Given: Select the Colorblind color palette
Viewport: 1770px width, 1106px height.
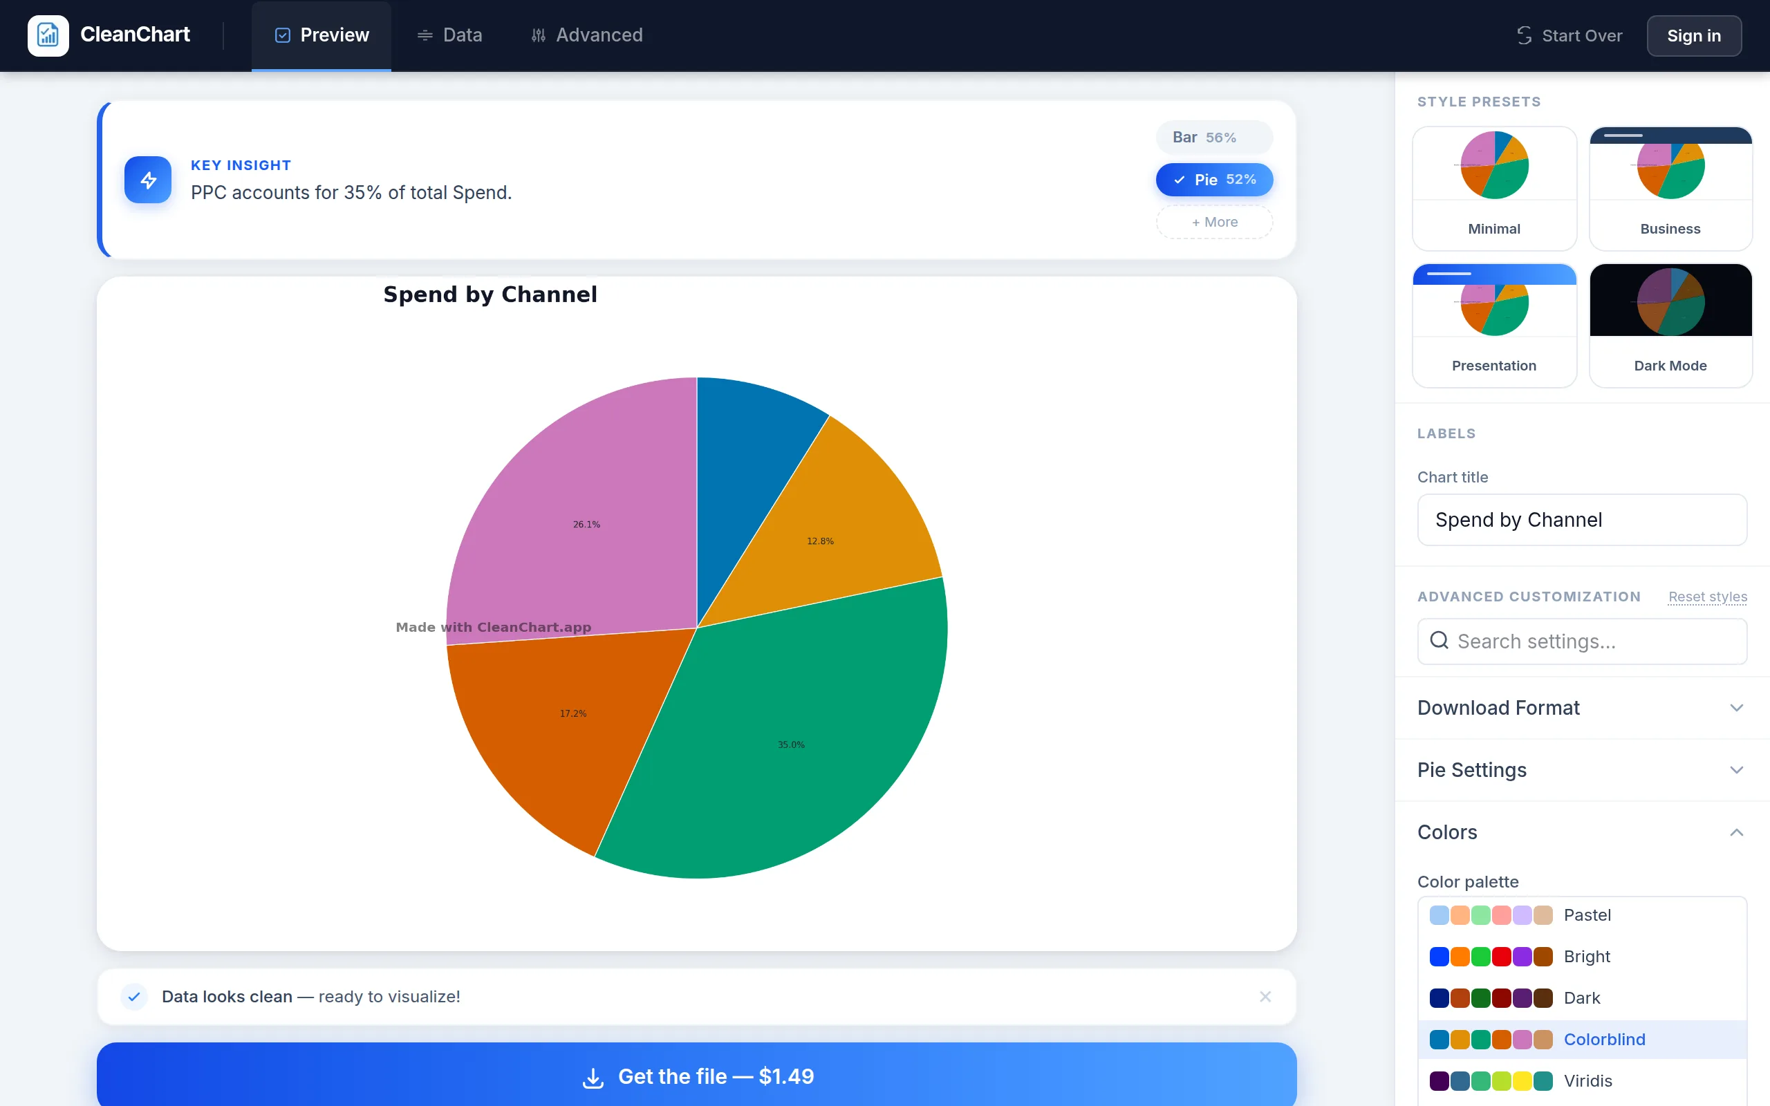Looking at the screenshot, I should click(x=1582, y=1040).
